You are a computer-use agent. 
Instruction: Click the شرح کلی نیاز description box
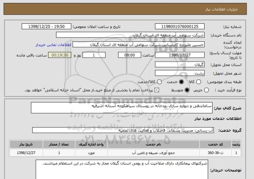pyautogui.click(x=122, y=108)
